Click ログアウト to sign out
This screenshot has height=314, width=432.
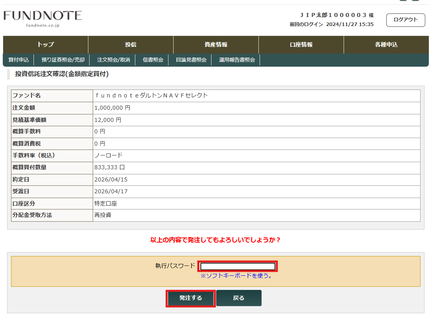[405, 20]
